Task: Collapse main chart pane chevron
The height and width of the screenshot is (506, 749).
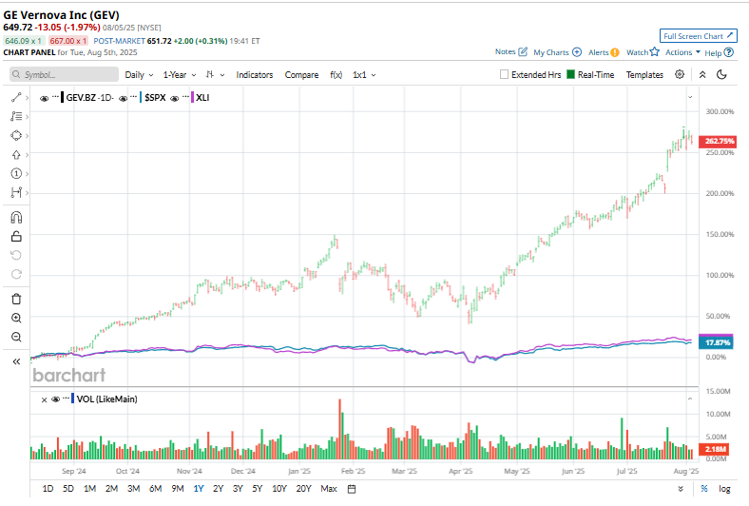Action: (x=690, y=97)
